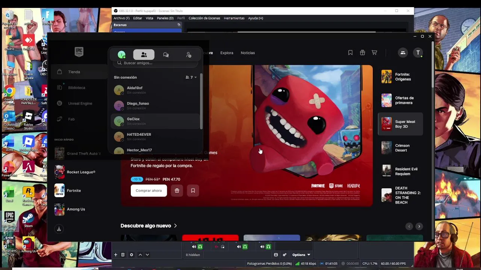Image resolution: width=481 pixels, height=270 pixels.
Task: Click friends list scrollbar
Action: (x=201, y=101)
